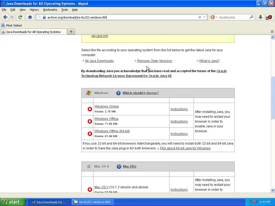Click the red security shield tray icon

click(x=255, y=202)
